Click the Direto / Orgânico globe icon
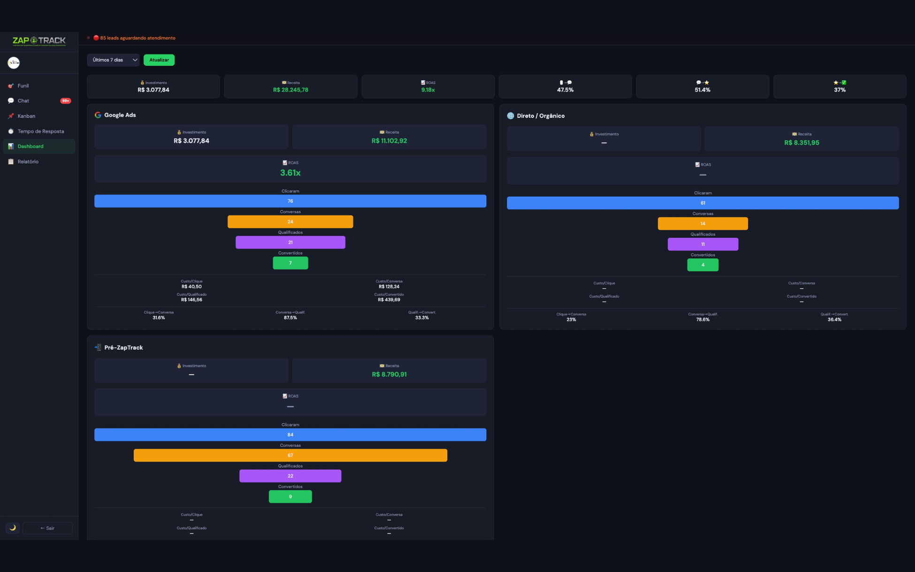 click(x=511, y=115)
